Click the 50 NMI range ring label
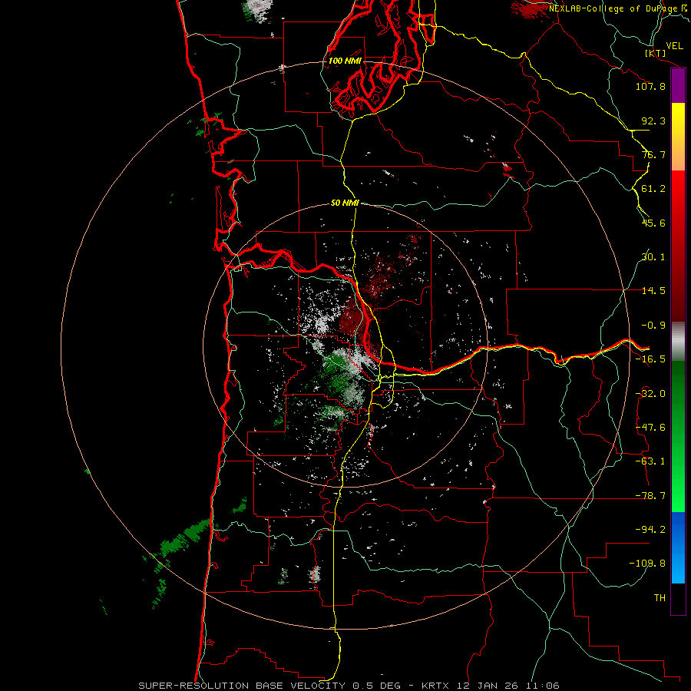This screenshot has width=691, height=691. (x=345, y=203)
